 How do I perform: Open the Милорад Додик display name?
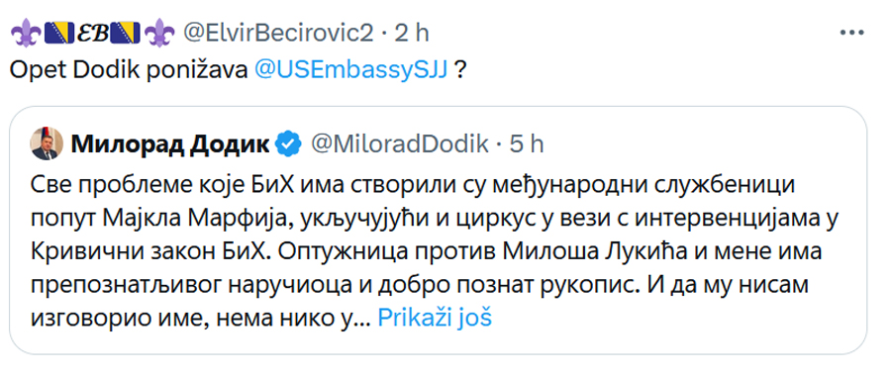tap(170, 144)
